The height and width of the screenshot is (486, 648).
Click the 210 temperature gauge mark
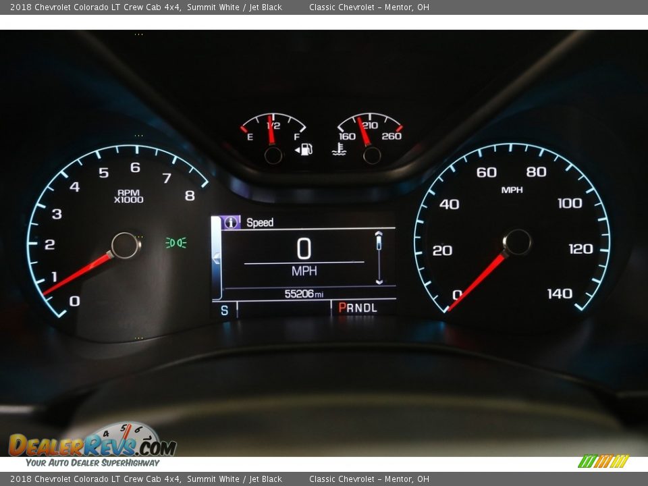[x=369, y=125]
